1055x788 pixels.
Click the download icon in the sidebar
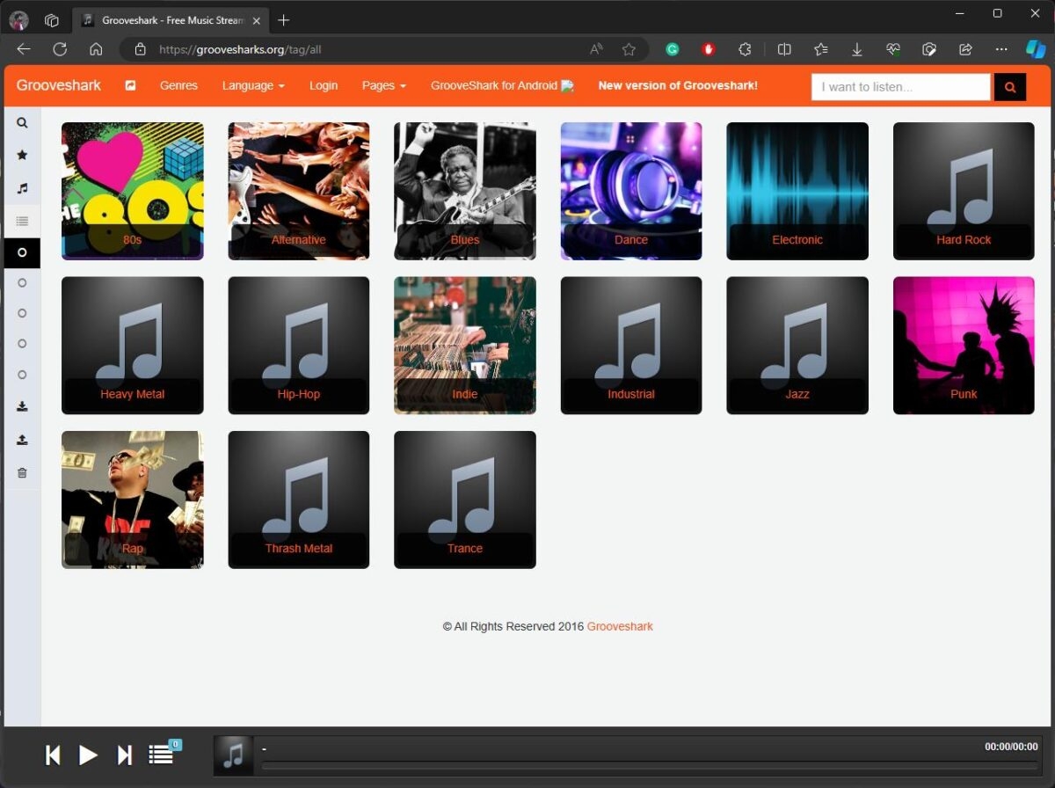click(x=22, y=406)
